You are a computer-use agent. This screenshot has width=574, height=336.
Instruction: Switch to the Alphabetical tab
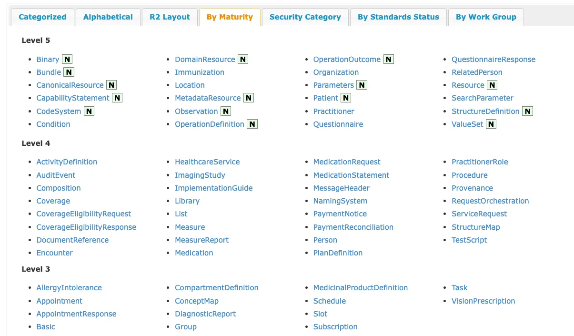pos(108,17)
